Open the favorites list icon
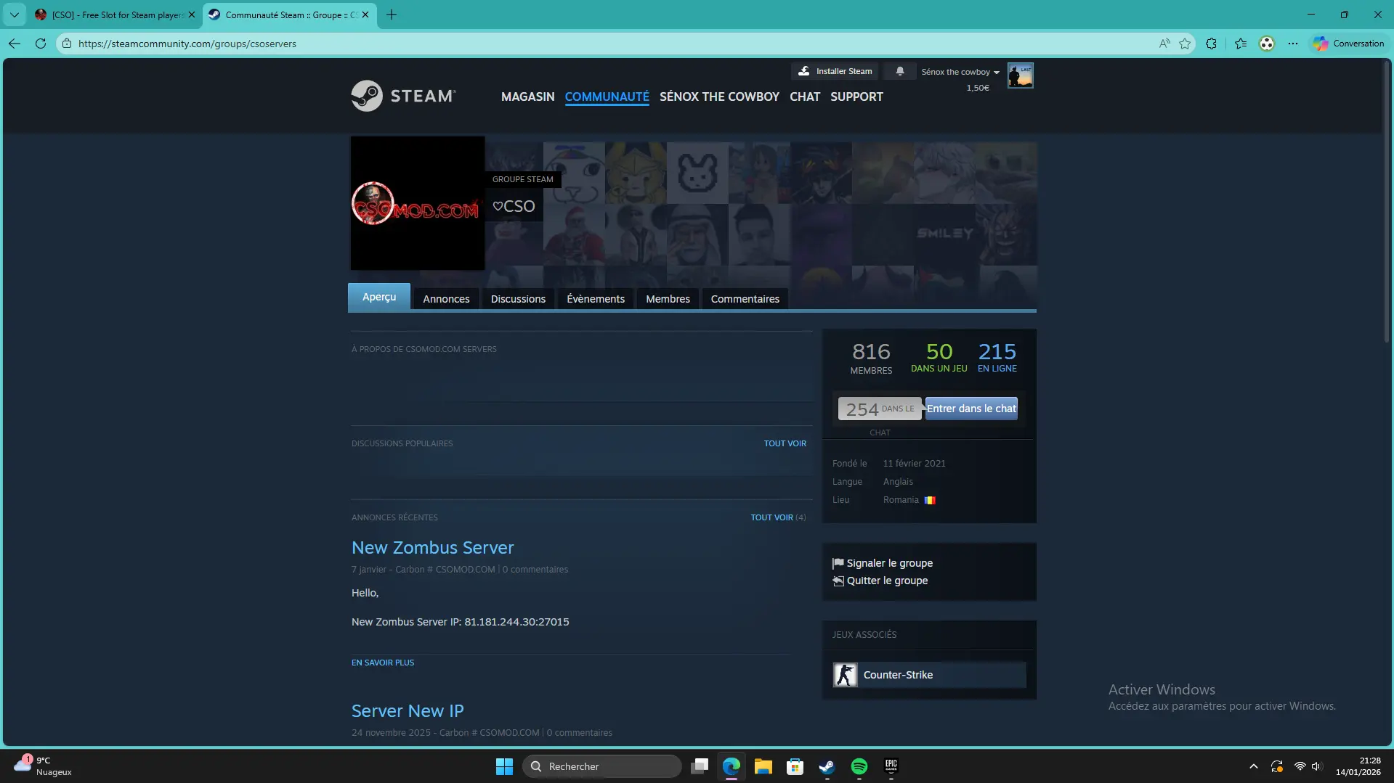The width and height of the screenshot is (1394, 783). [x=1241, y=44]
